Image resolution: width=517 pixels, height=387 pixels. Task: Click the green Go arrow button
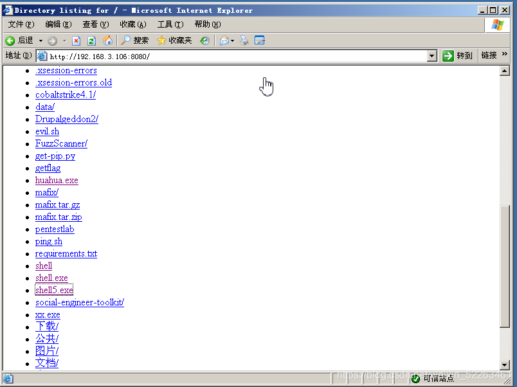click(448, 56)
